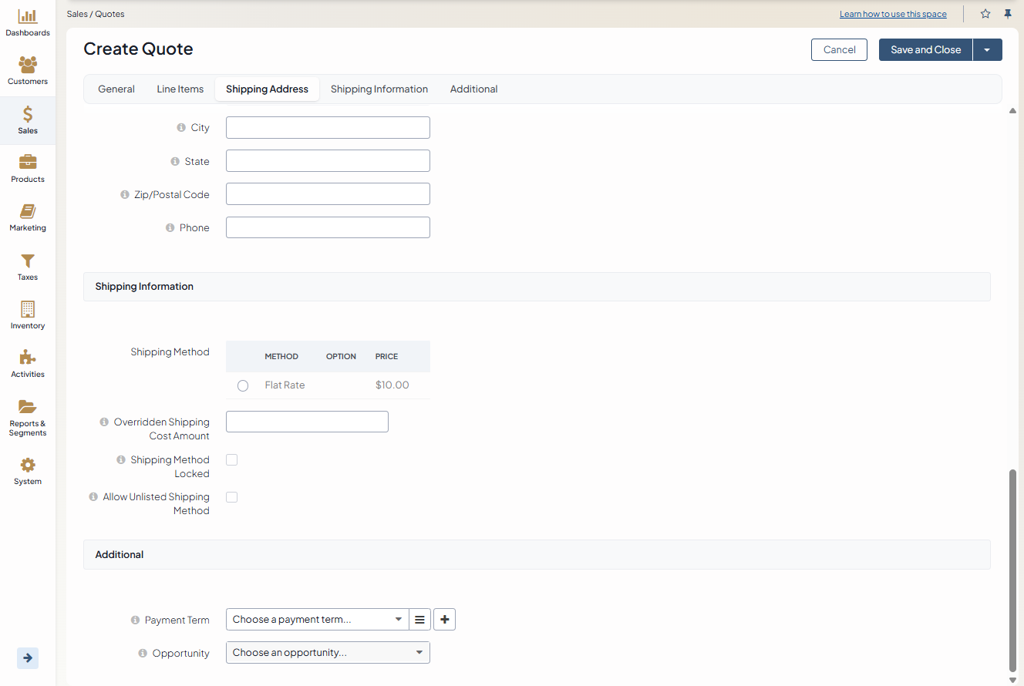The image size is (1024, 686).
Task: Switch to the Line Items tab
Action: tap(180, 89)
